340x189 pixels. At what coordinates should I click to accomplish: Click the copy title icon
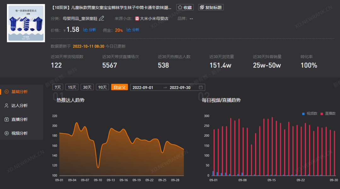(202, 7)
